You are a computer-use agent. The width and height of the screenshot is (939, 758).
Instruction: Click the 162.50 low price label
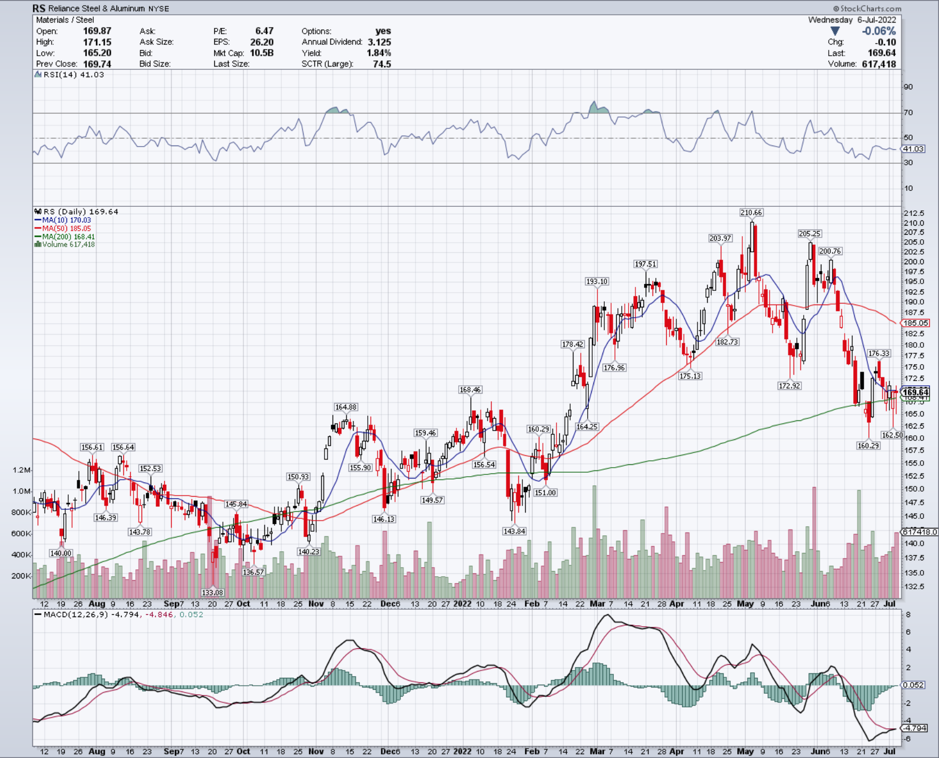[x=892, y=435]
